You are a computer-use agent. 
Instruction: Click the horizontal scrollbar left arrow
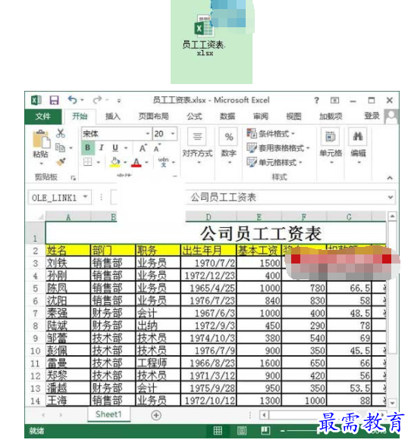coord(264,415)
